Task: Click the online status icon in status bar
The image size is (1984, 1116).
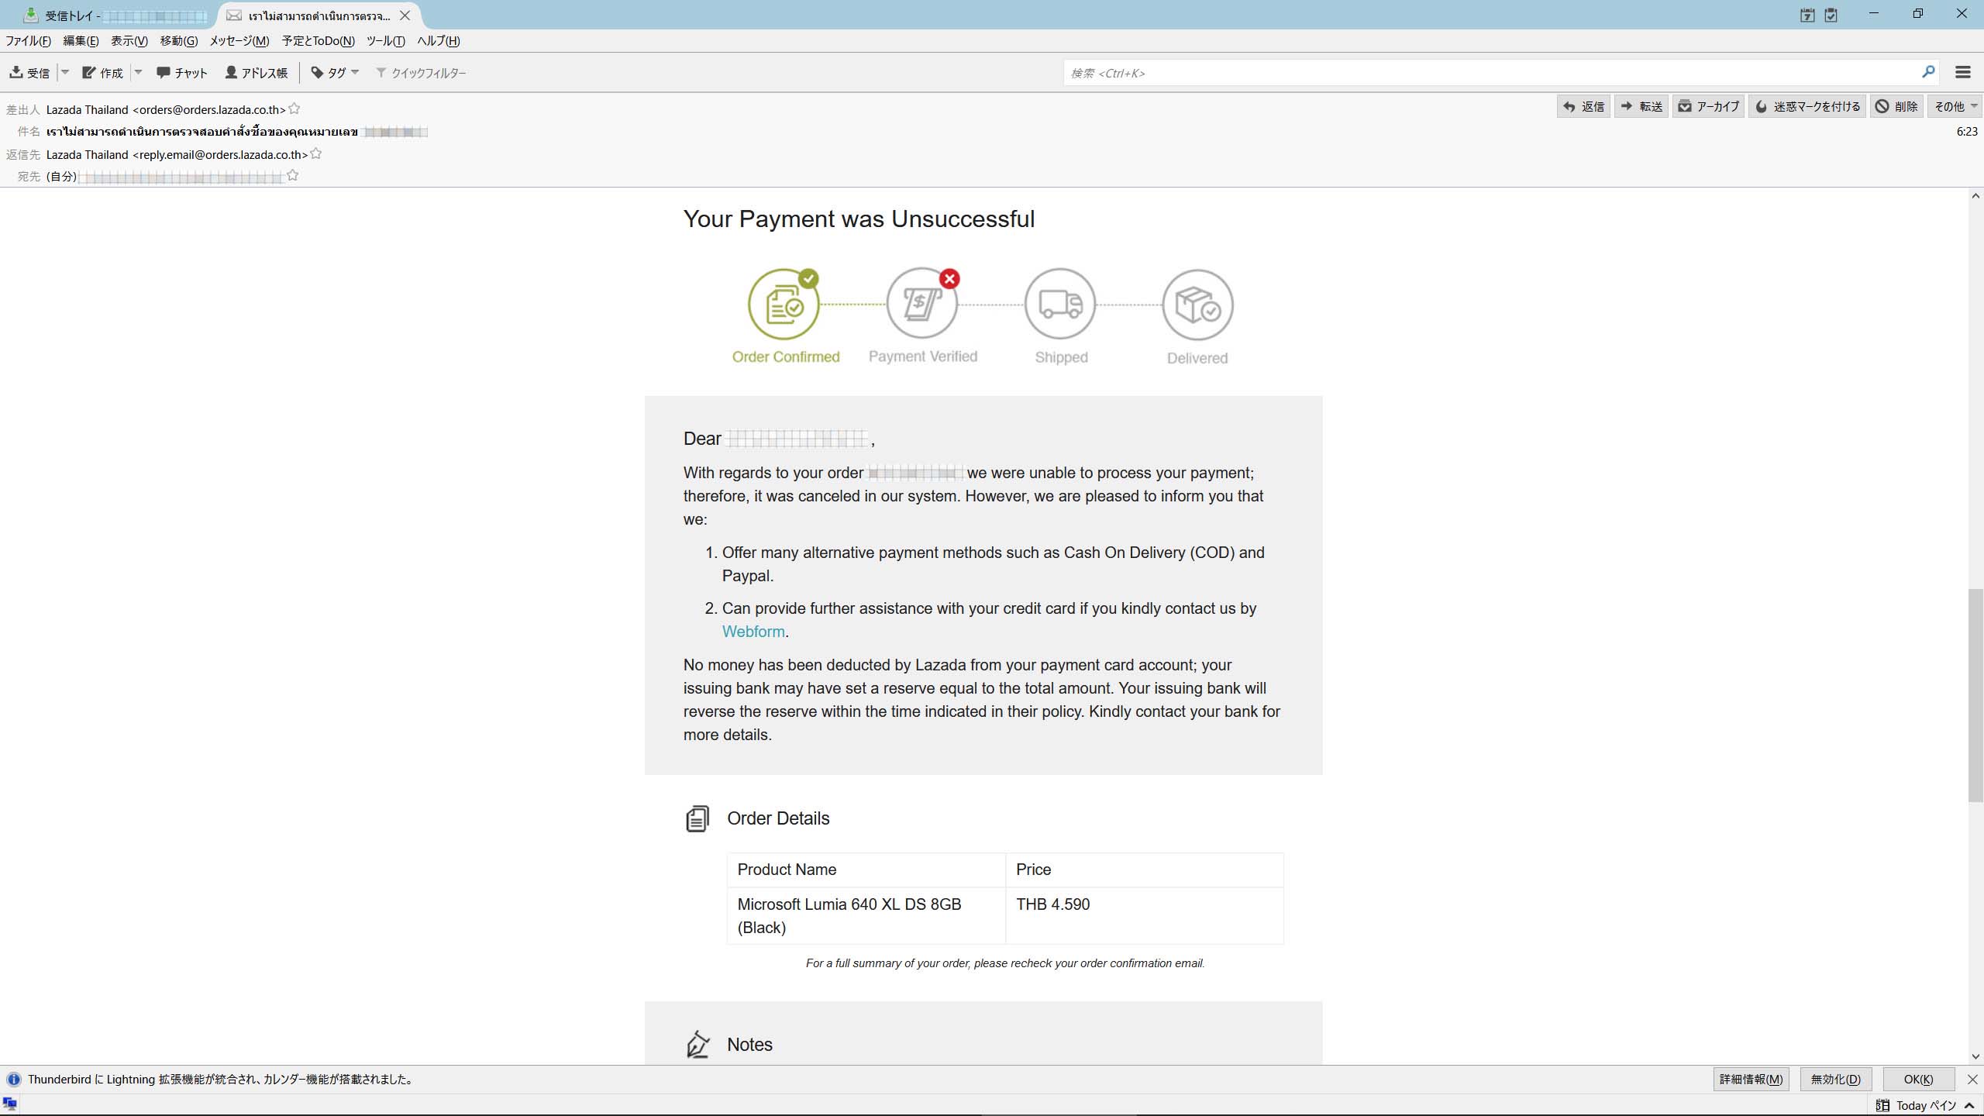Action: (10, 1104)
